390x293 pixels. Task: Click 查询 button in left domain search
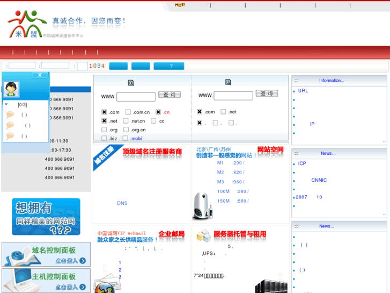pyautogui.click(x=170, y=95)
